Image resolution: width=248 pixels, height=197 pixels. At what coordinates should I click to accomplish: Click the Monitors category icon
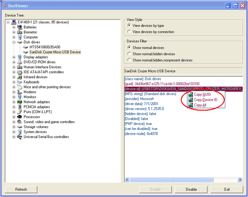tap(20, 97)
